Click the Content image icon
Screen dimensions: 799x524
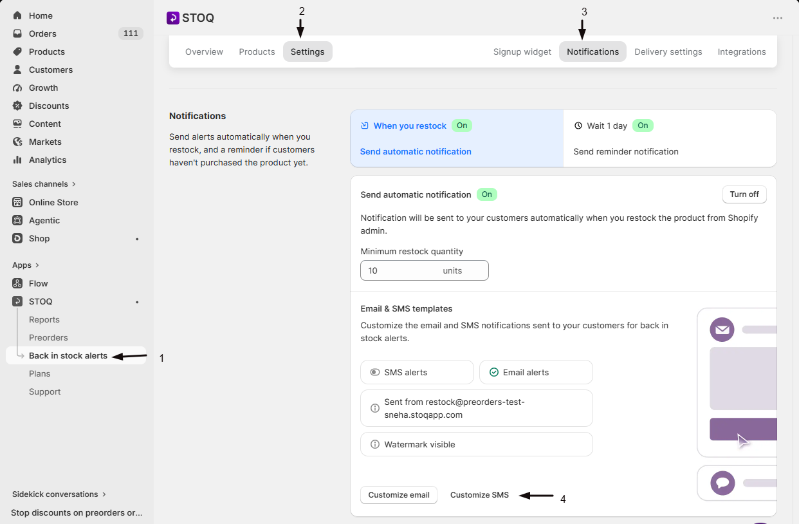pos(17,124)
